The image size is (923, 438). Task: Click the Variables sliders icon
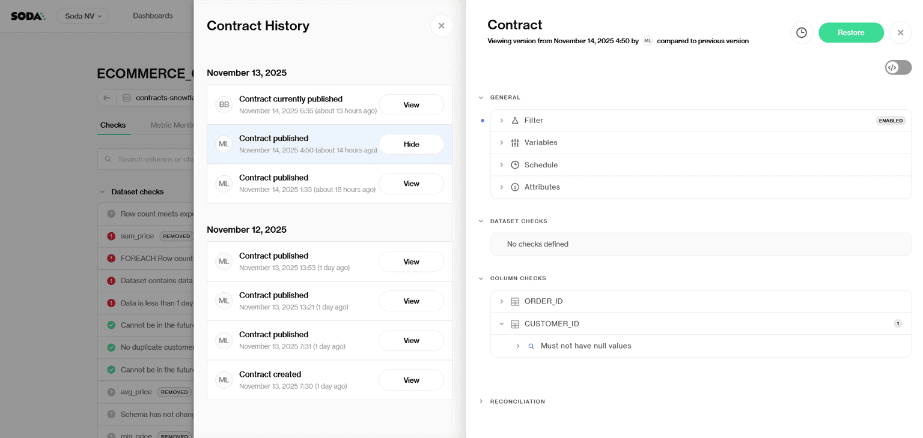pos(516,142)
